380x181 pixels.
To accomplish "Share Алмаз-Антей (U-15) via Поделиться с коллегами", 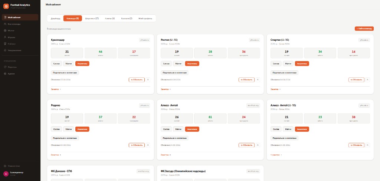I will click(285, 138).
